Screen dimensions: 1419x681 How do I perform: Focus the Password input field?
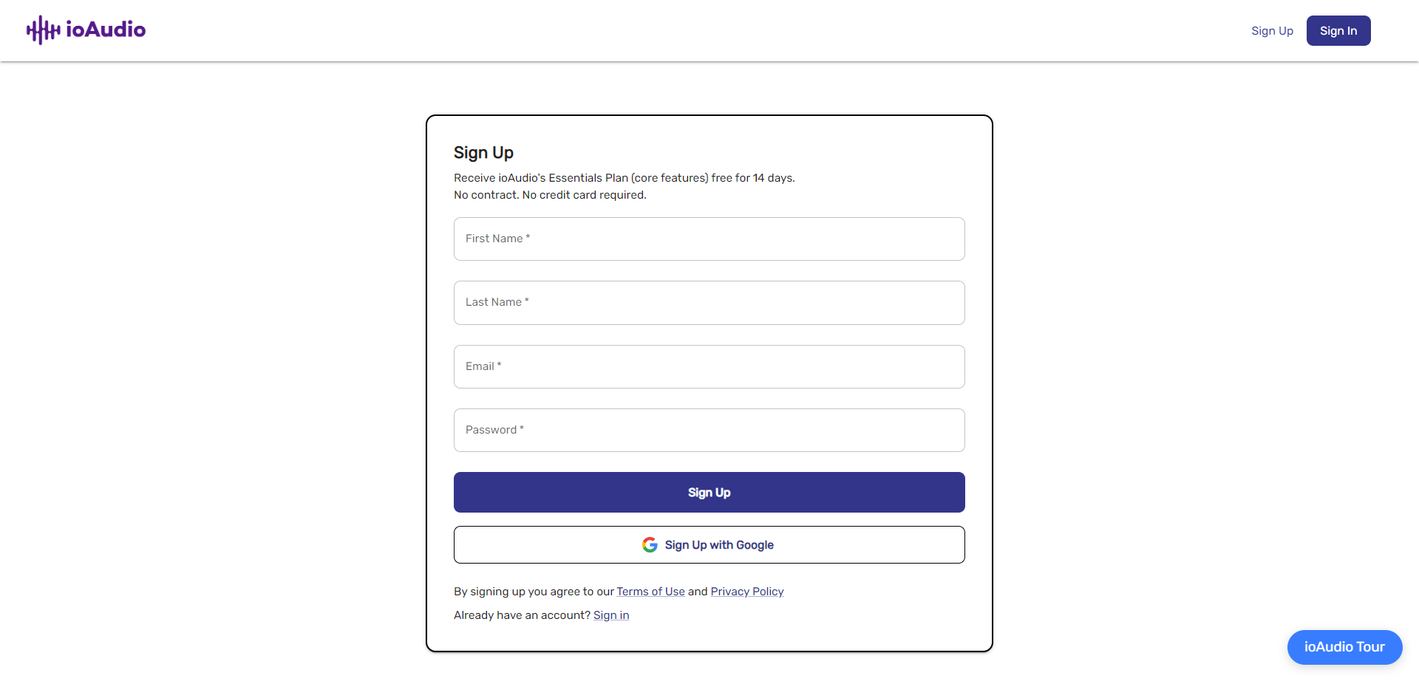tap(709, 430)
